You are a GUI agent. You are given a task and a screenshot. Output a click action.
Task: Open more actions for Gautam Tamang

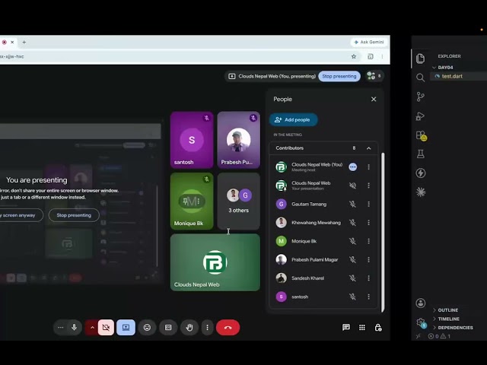tap(368, 204)
